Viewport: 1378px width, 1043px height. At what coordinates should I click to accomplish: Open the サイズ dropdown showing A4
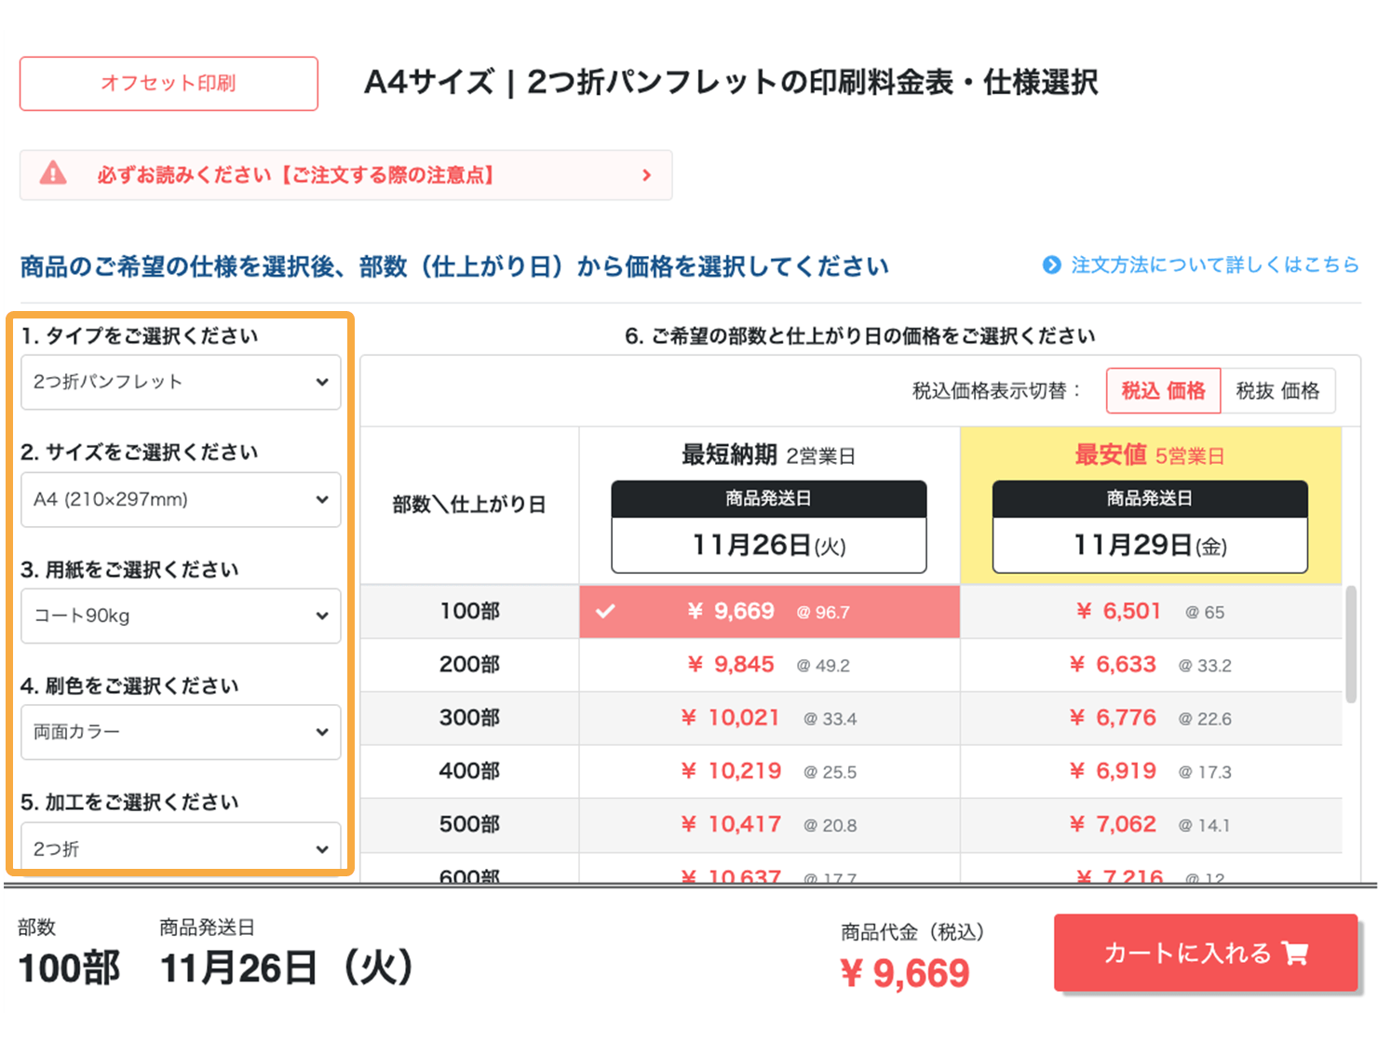tap(180, 499)
